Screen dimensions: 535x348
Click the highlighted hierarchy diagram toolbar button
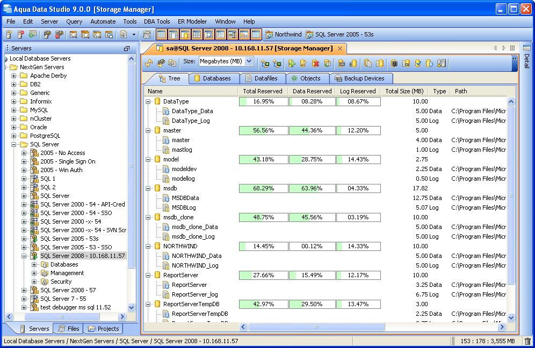(x=233, y=34)
